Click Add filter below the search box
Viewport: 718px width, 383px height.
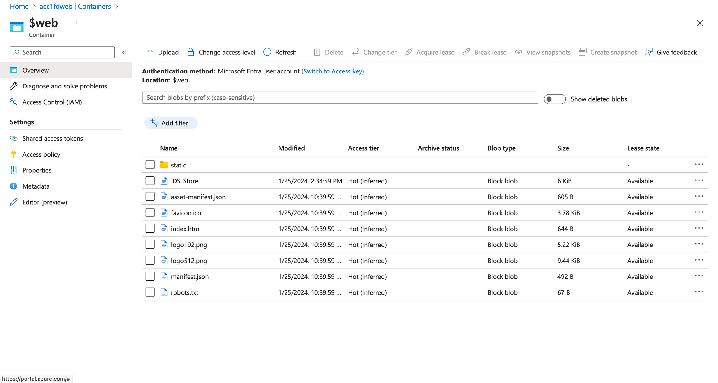[171, 123]
